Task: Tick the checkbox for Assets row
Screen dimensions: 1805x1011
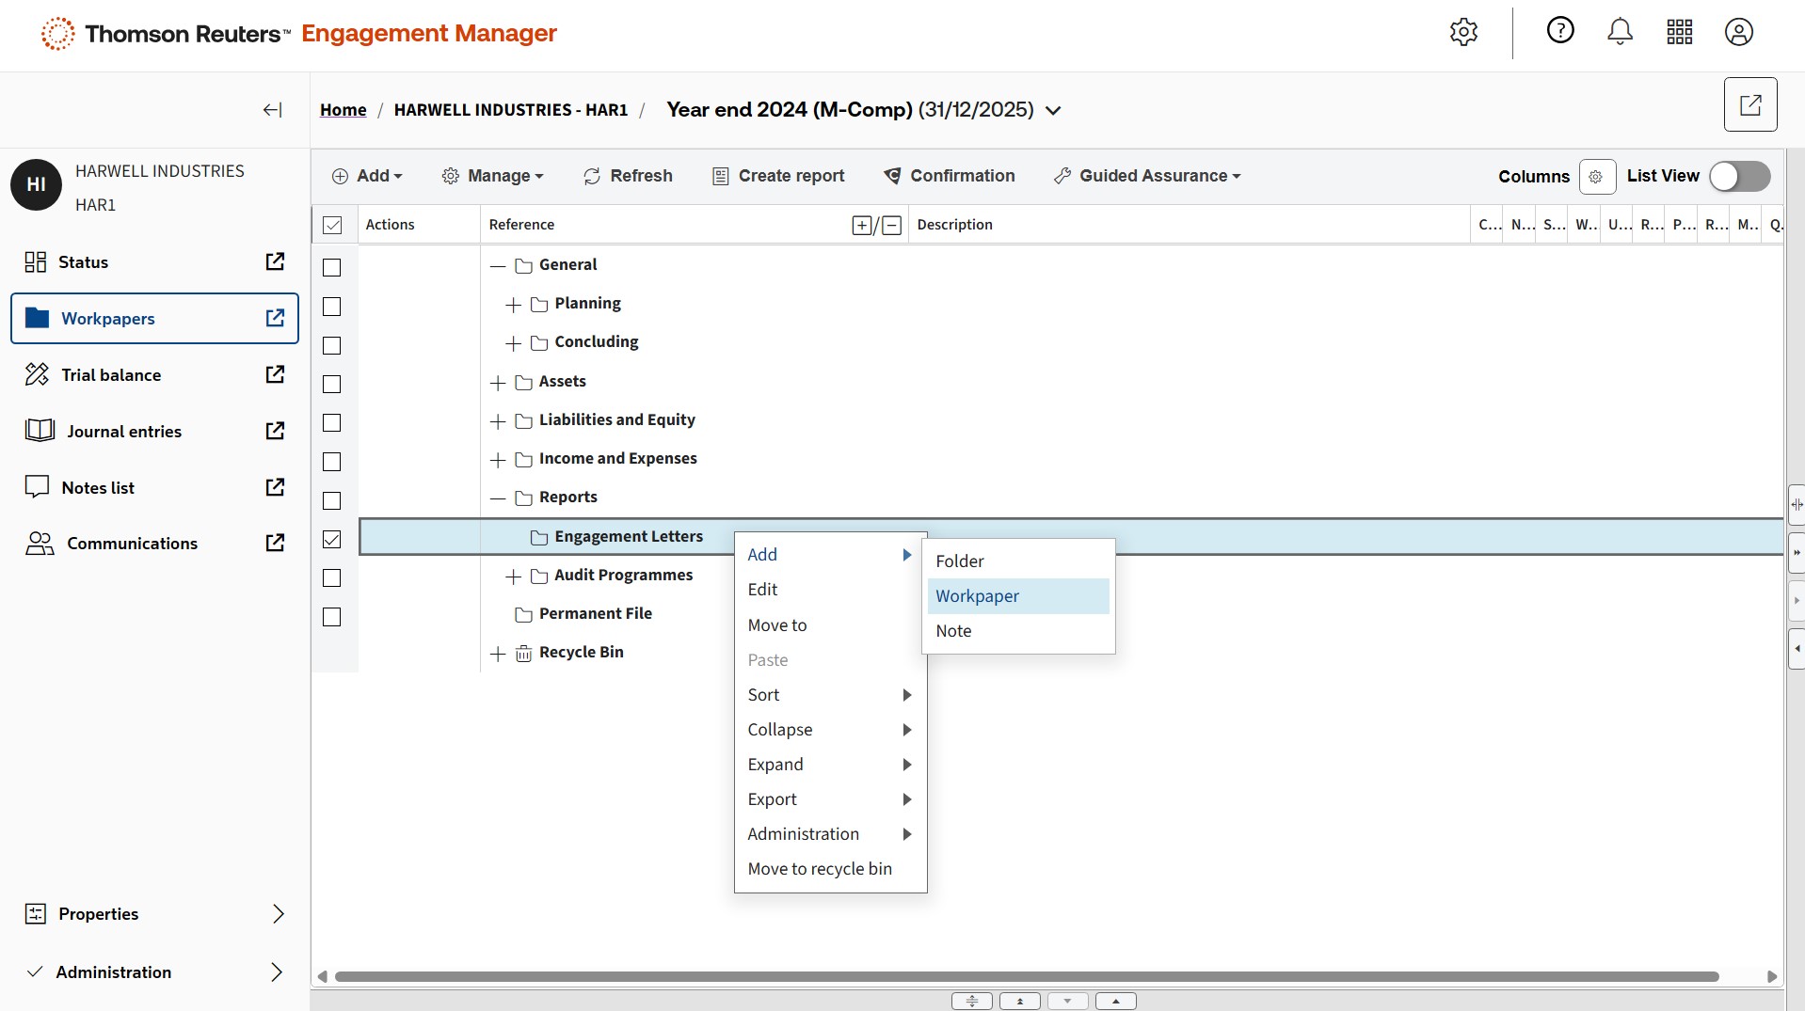Action: (x=332, y=384)
